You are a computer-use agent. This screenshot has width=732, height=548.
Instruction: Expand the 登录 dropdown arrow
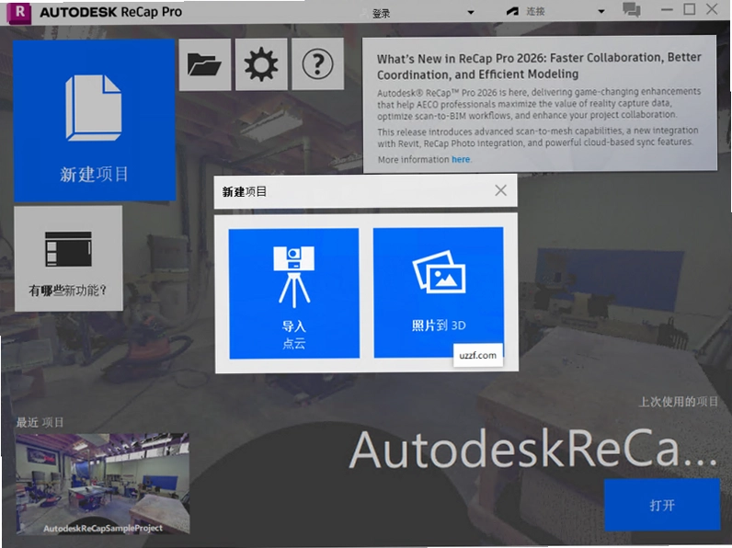[471, 13]
